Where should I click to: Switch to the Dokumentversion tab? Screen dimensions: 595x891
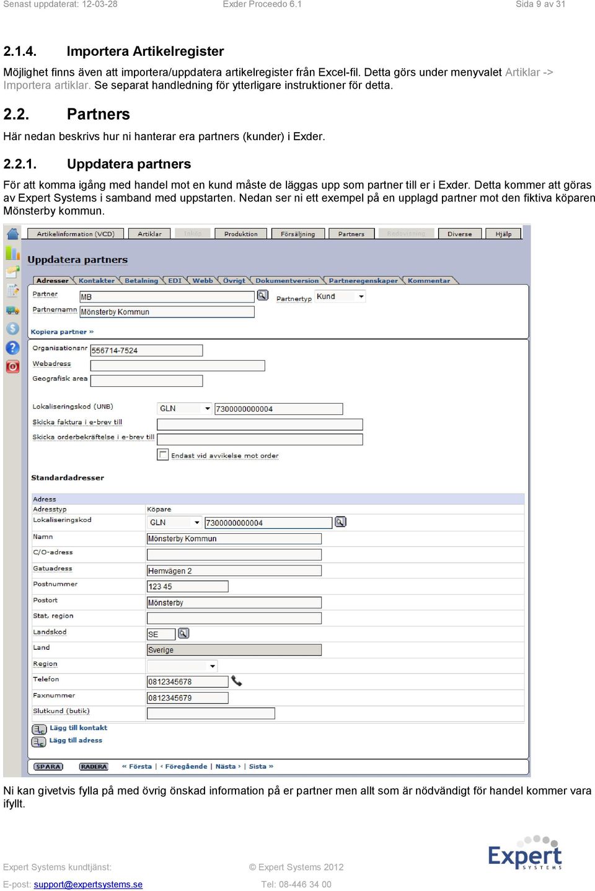point(287,280)
